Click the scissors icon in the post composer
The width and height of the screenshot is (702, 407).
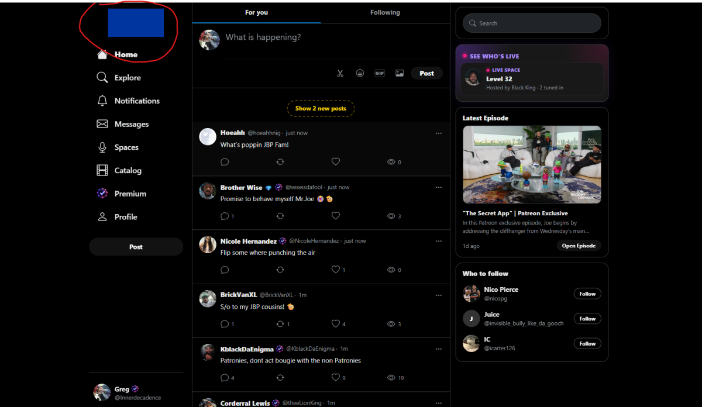point(340,73)
